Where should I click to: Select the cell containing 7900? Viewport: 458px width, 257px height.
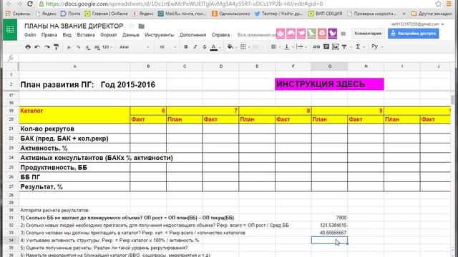coord(329,218)
